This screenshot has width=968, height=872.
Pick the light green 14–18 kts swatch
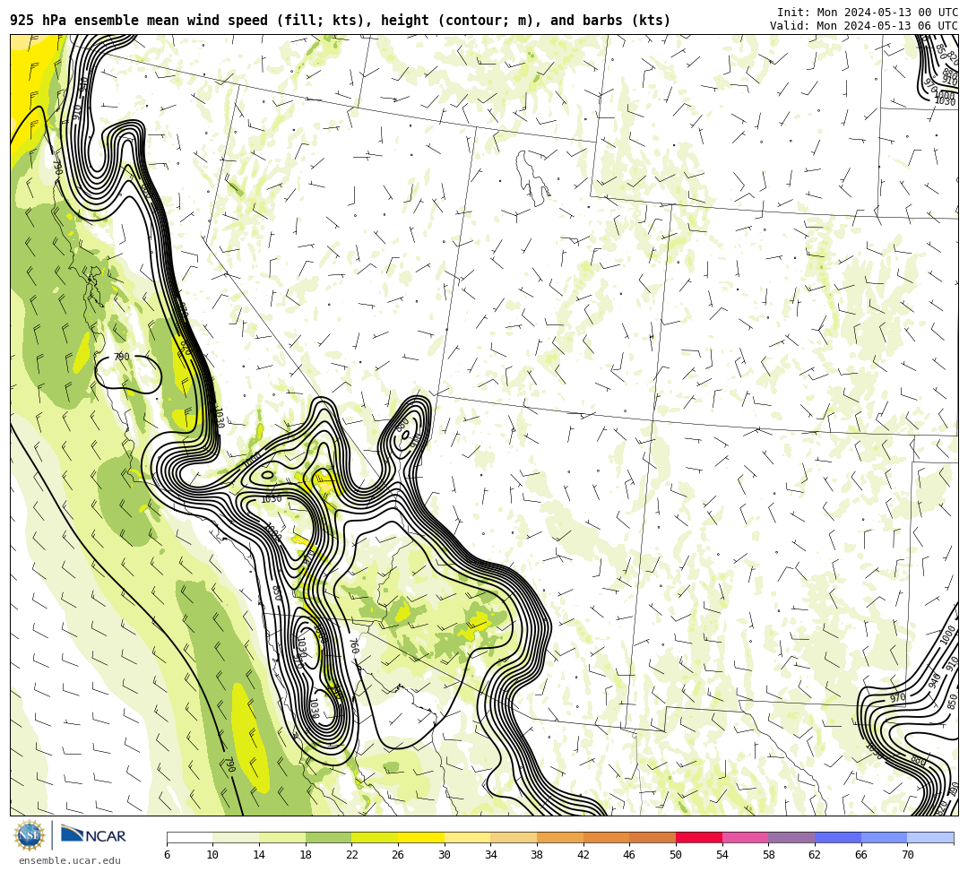282,837
